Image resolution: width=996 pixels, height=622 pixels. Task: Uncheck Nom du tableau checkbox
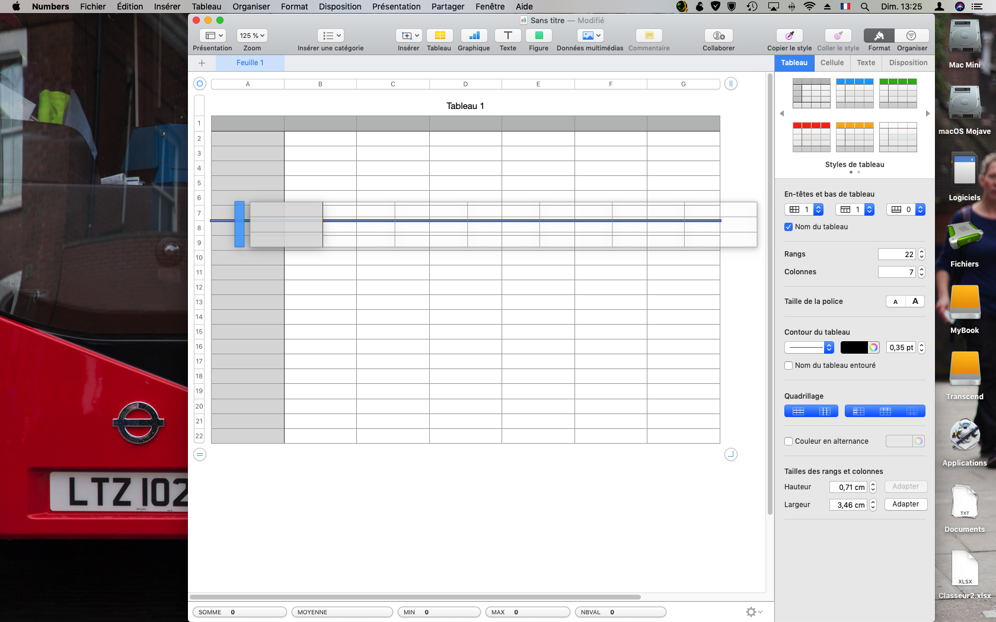[x=788, y=227]
